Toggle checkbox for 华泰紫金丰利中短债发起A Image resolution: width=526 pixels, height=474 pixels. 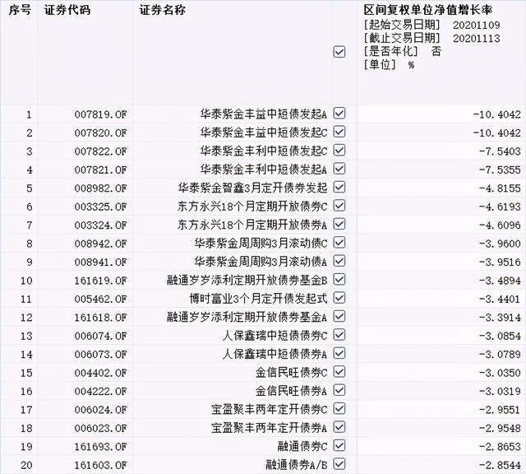coord(339,169)
